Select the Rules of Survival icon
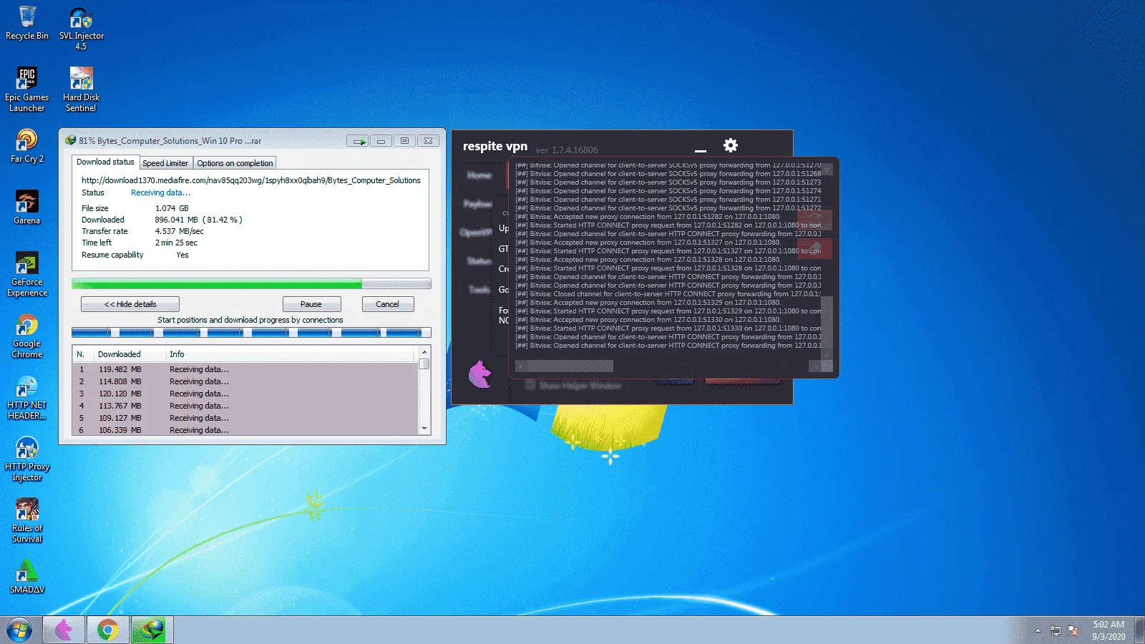 point(27,520)
